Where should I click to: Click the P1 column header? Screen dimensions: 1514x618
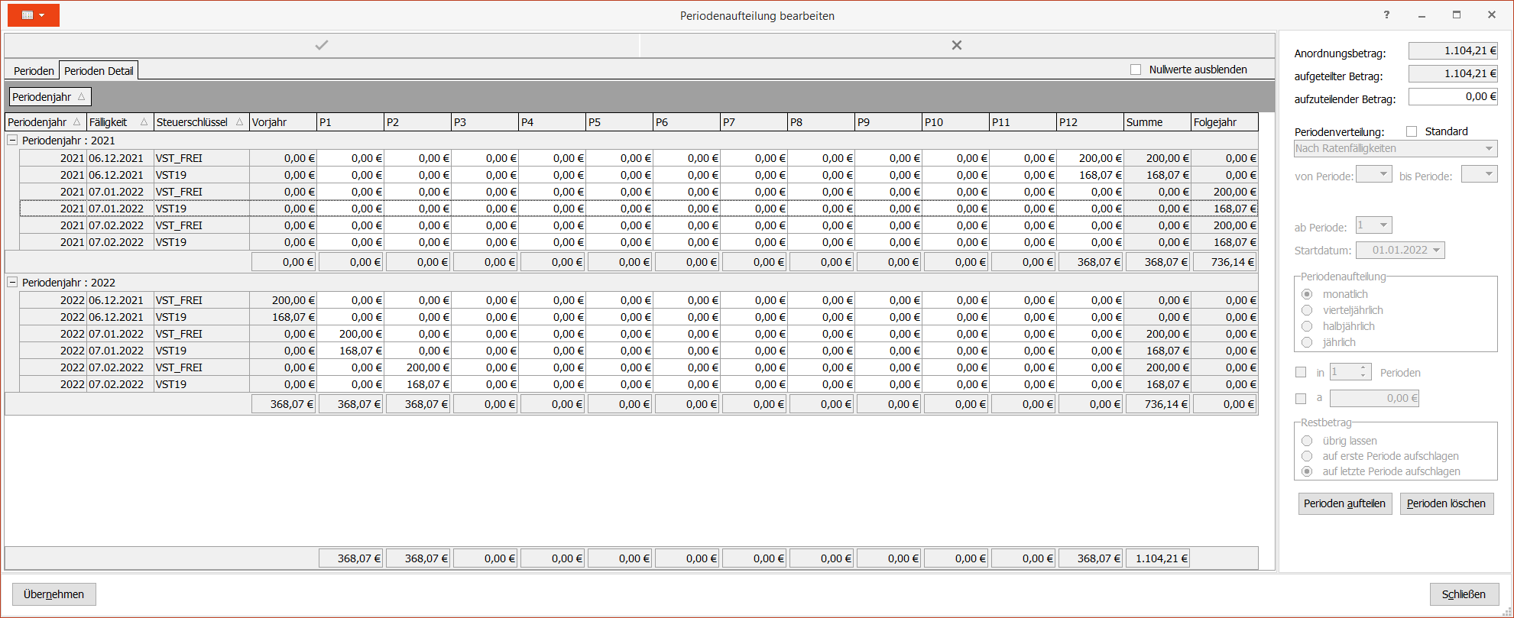(x=350, y=122)
